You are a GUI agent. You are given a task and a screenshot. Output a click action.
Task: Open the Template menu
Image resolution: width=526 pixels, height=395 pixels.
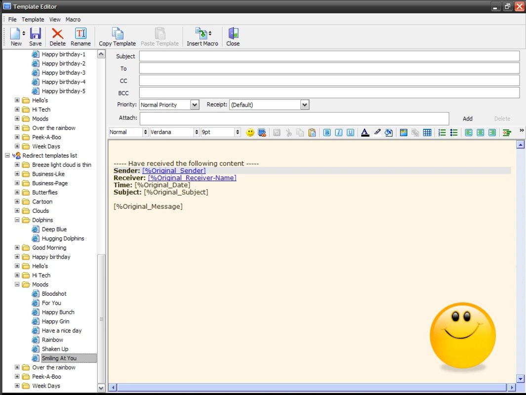point(33,19)
